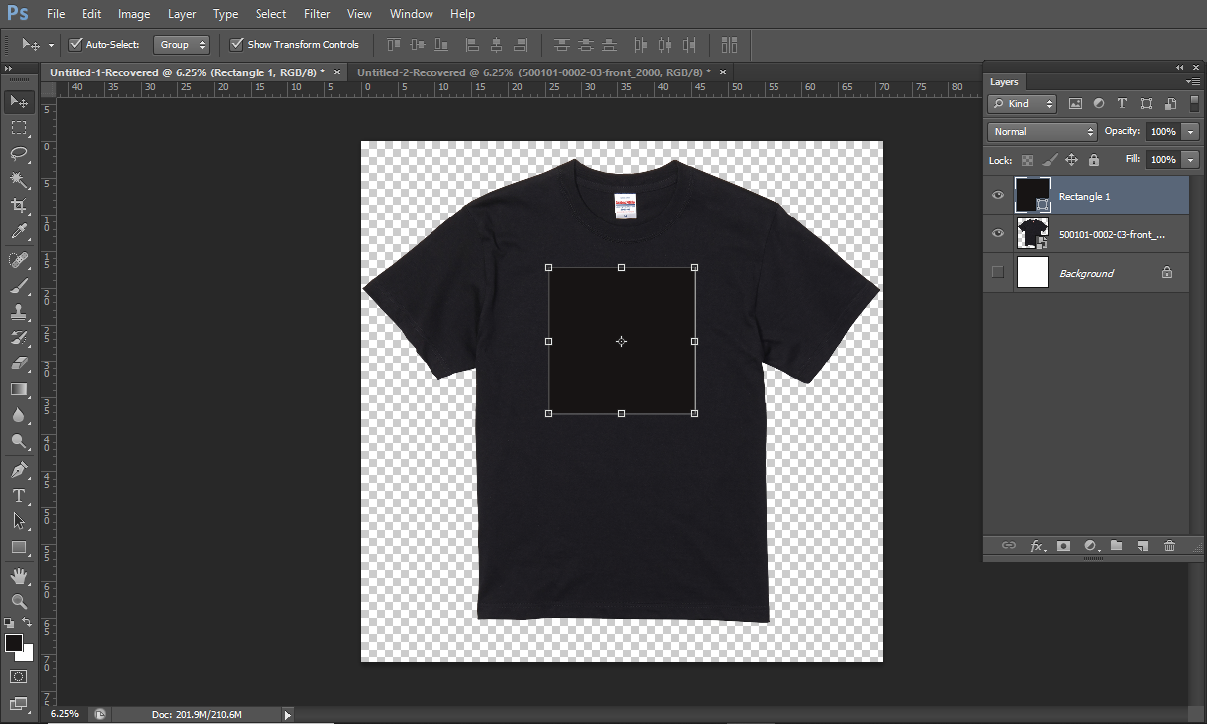
Task: Hide the Rectangle 1 layer
Action: click(998, 196)
